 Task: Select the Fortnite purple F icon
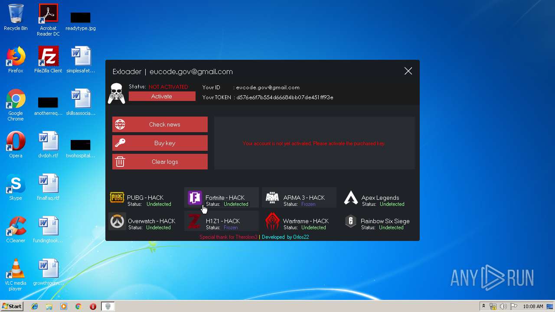(x=195, y=198)
